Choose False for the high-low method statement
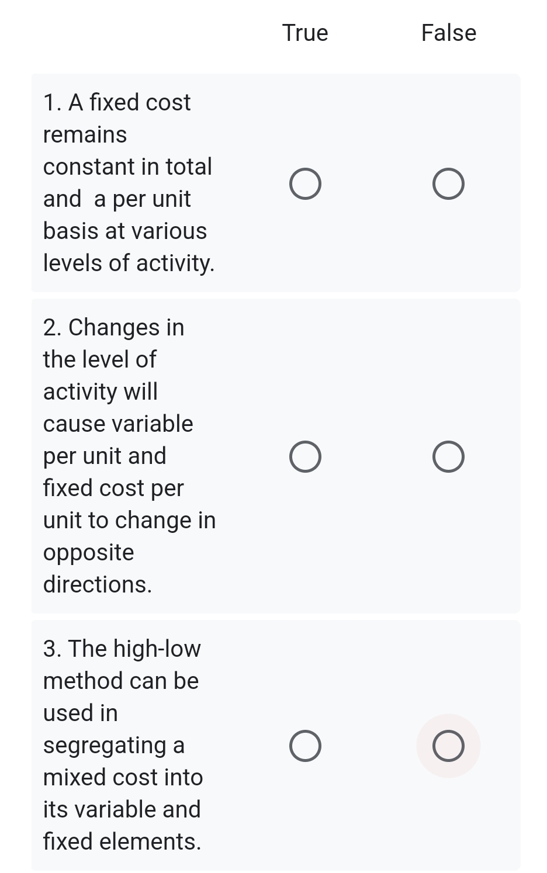Viewport: 547px width, 873px height. pyautogui.click(x=449, y=746)
